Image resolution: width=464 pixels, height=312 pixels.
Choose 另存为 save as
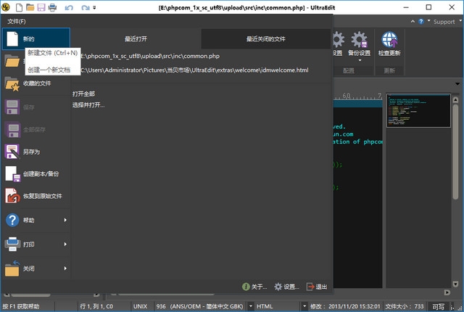coord(36,152)
